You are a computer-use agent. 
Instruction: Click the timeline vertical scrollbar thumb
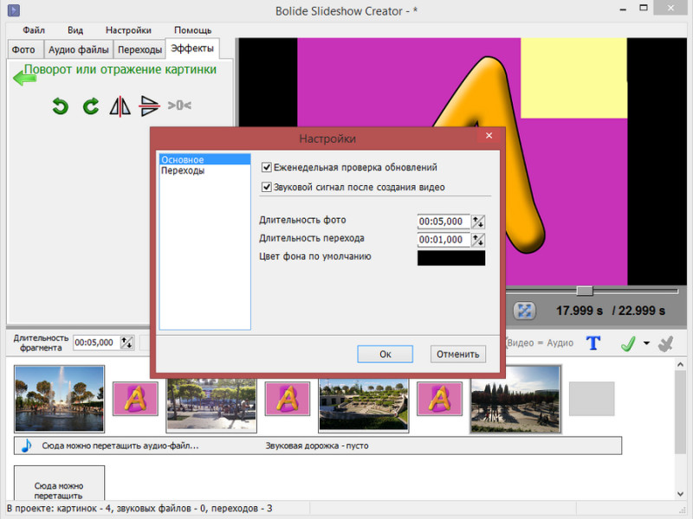point(680,412)
